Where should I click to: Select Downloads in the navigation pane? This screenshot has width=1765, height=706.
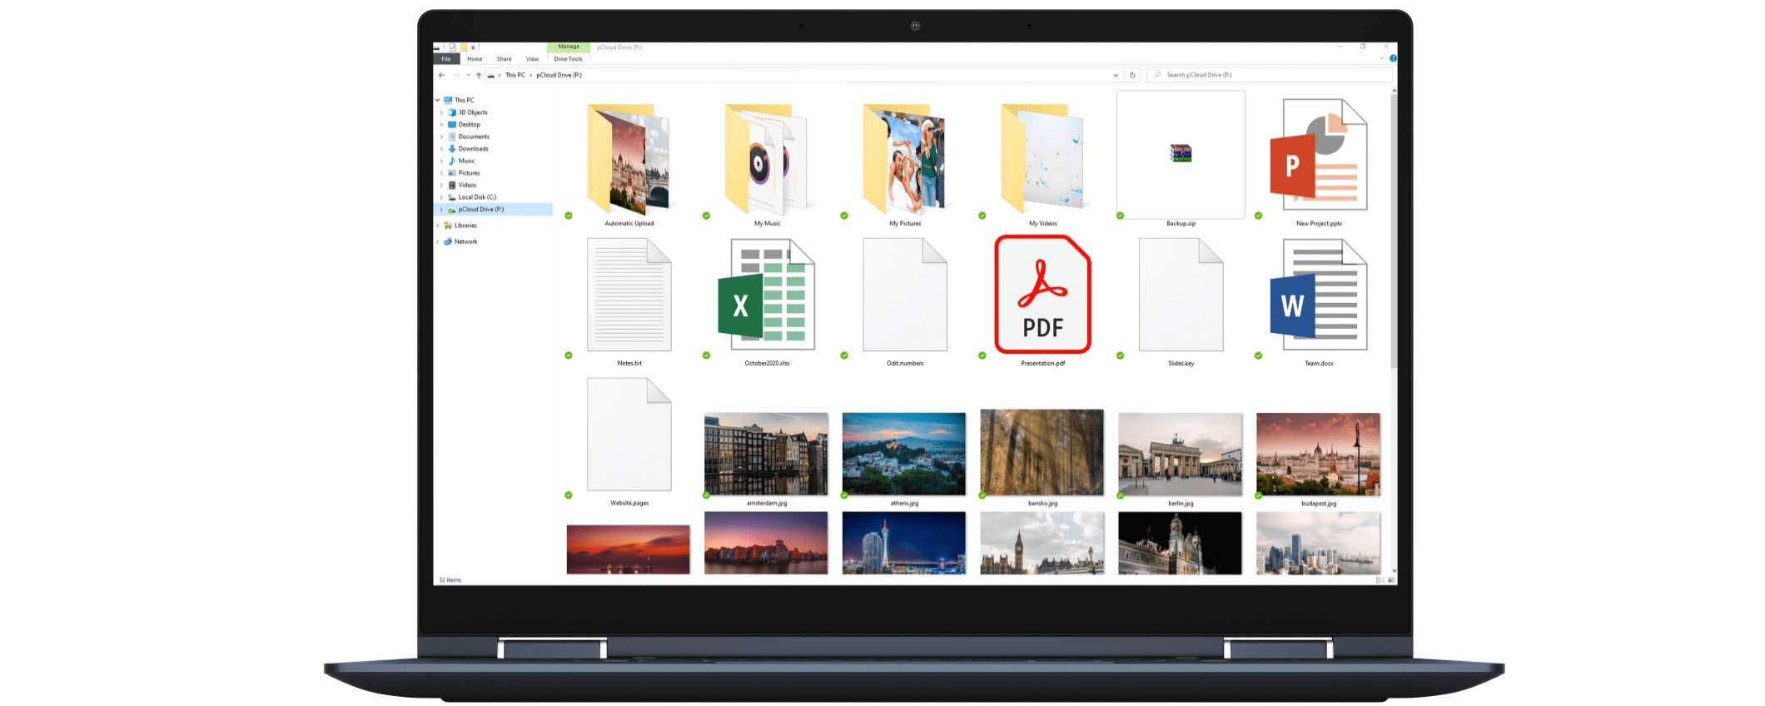pyautogui.click(x=473, y=148)
